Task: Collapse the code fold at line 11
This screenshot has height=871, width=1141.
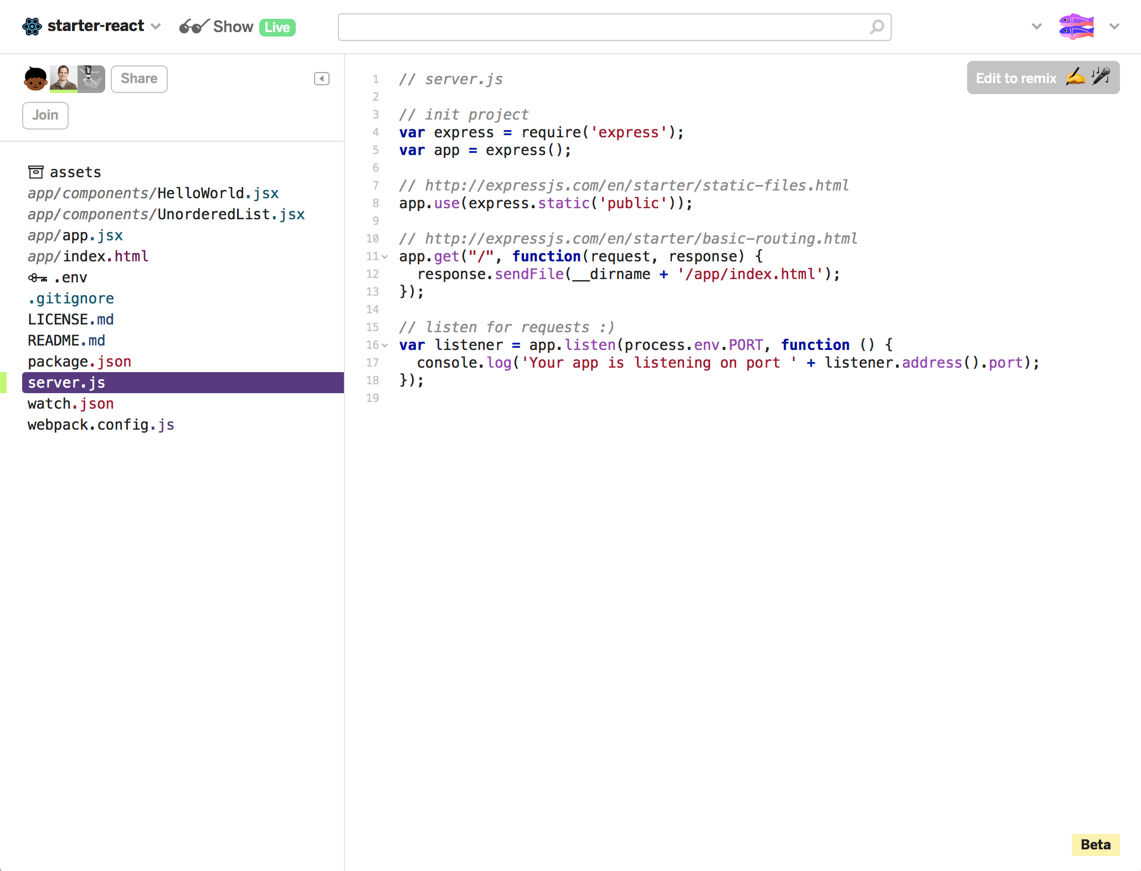Action: click(385, 256)
